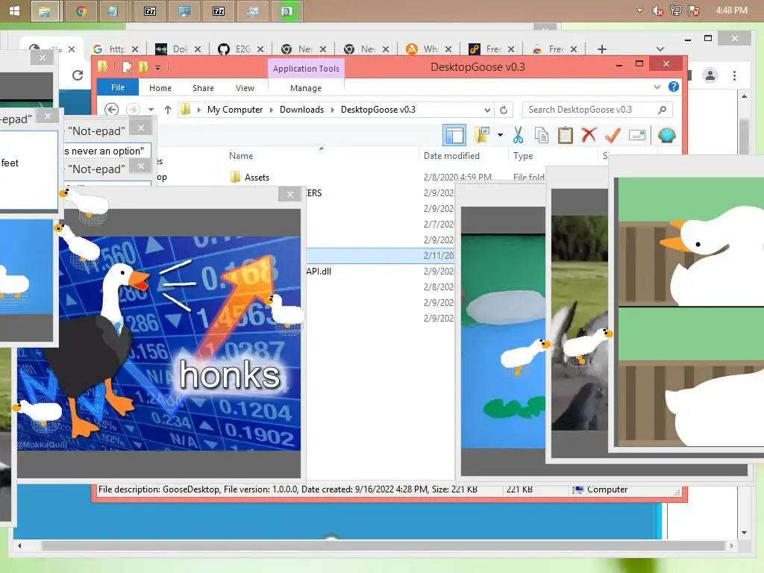Open the Manage ribbon tab
Viewport: 764px width, 573px height.
[306, 88]
